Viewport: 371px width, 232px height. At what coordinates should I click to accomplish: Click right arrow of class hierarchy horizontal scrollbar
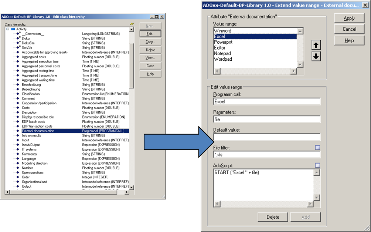point(127,192)
